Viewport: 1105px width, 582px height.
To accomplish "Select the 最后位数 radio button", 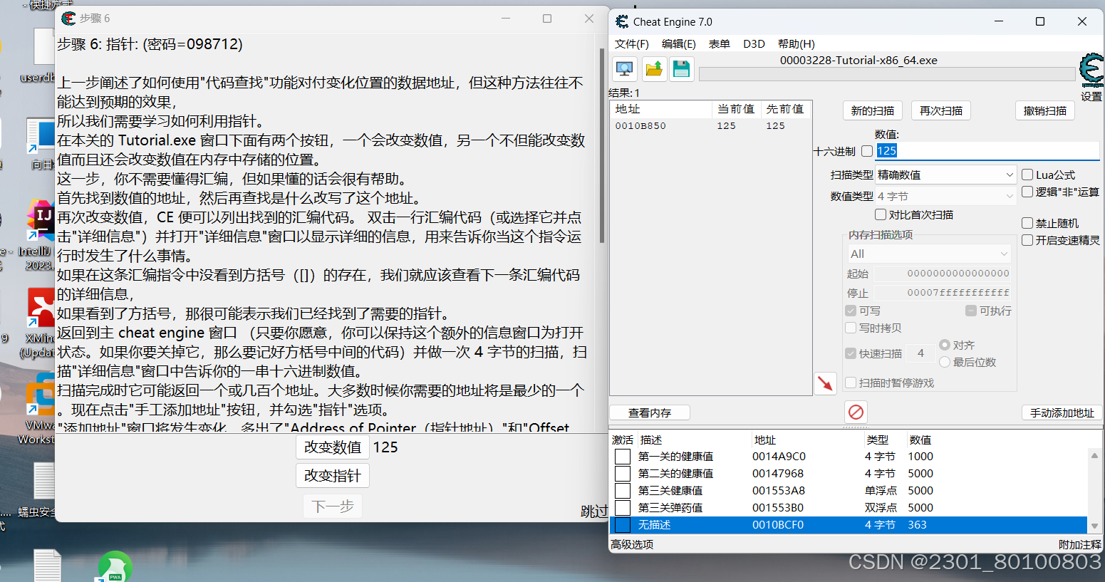I will [945, 362].
